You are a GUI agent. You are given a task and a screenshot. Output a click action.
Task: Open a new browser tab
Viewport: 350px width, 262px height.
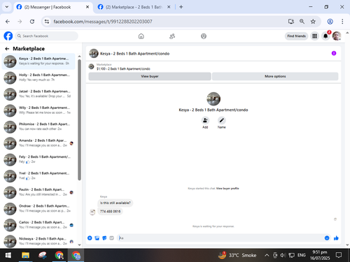[181, 7]
